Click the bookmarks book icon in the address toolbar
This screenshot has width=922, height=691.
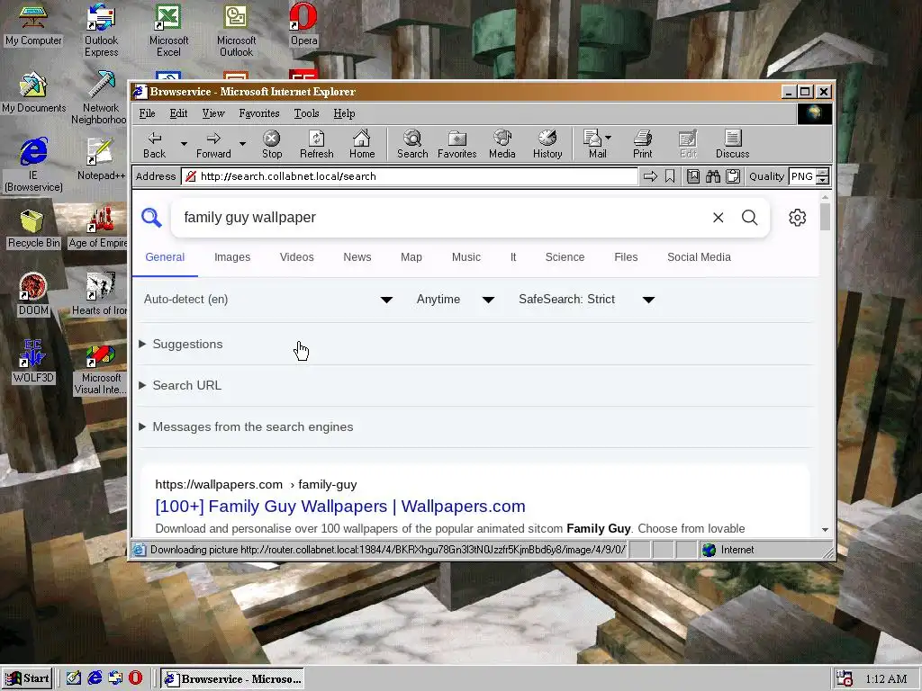click(693, 176)
